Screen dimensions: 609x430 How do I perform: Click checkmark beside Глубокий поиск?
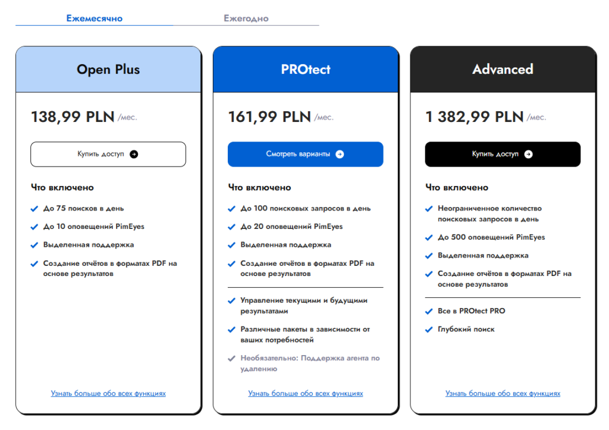[429, 329]
